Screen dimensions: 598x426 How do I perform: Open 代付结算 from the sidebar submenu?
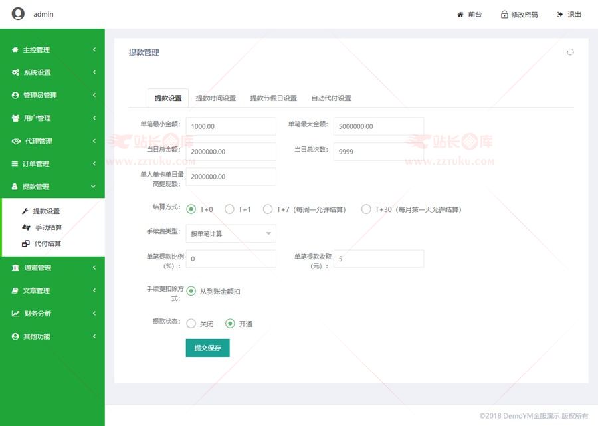click(x=48, y=243)
